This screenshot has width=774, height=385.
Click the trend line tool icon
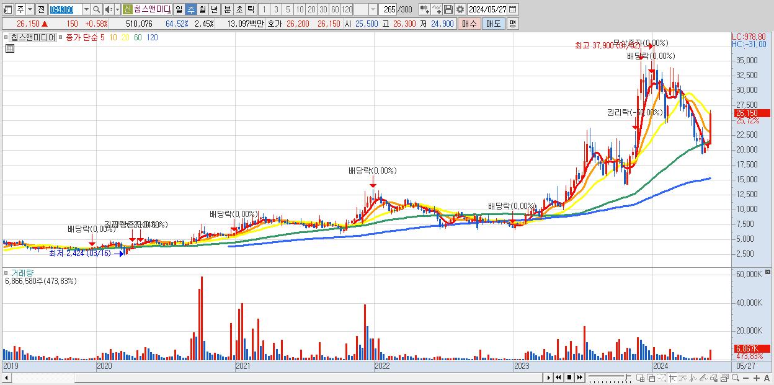tap(683, 378)
